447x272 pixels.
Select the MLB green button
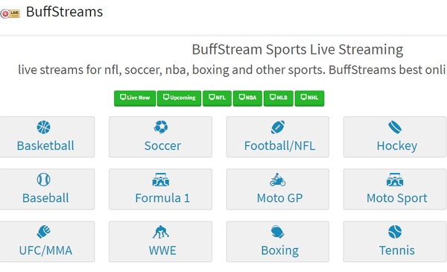coord(279,98)
